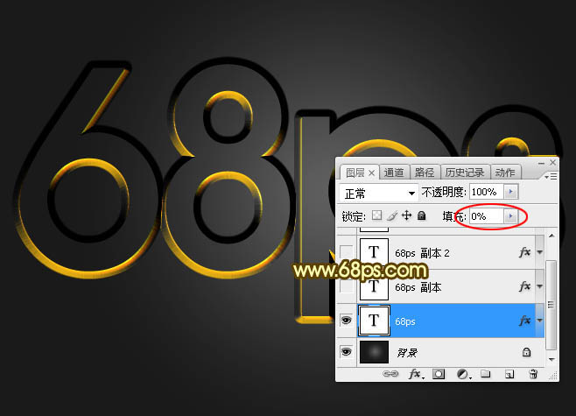The height and width of the screenshot is (416, 576).
Task: Click the 背景 layer lock icon
Action: click(x=526, y=352)
